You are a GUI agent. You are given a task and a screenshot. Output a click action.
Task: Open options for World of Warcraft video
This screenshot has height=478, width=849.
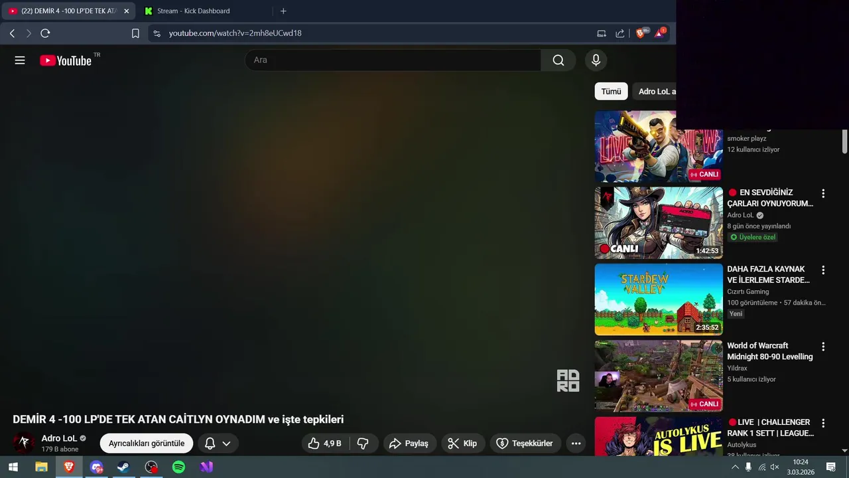(x=823, y=347)
